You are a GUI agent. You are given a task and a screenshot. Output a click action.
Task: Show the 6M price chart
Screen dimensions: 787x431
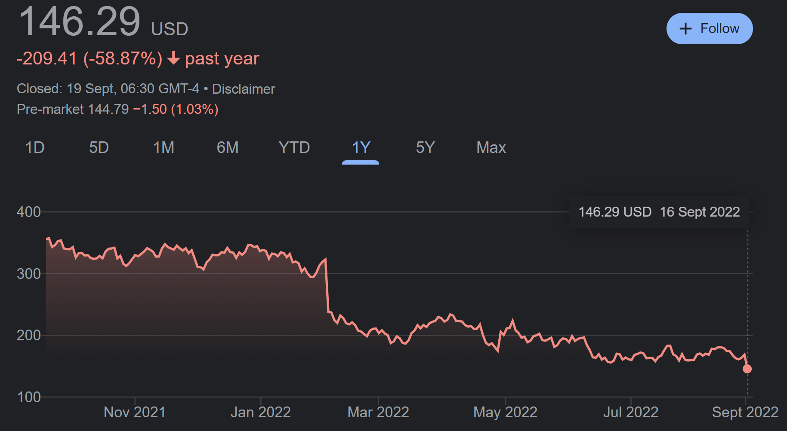pyautogui.click(x=227, y=148)
